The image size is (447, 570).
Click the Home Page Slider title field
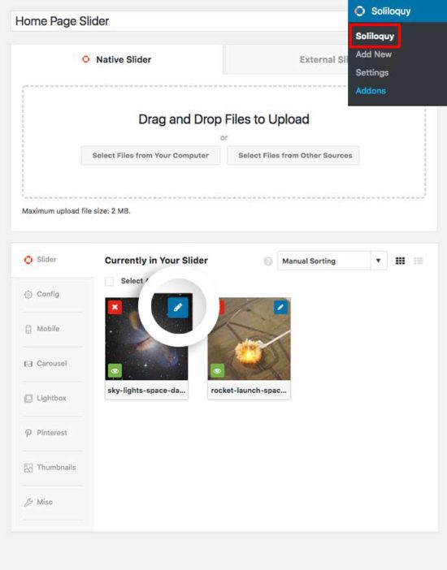tap(179, 21)
